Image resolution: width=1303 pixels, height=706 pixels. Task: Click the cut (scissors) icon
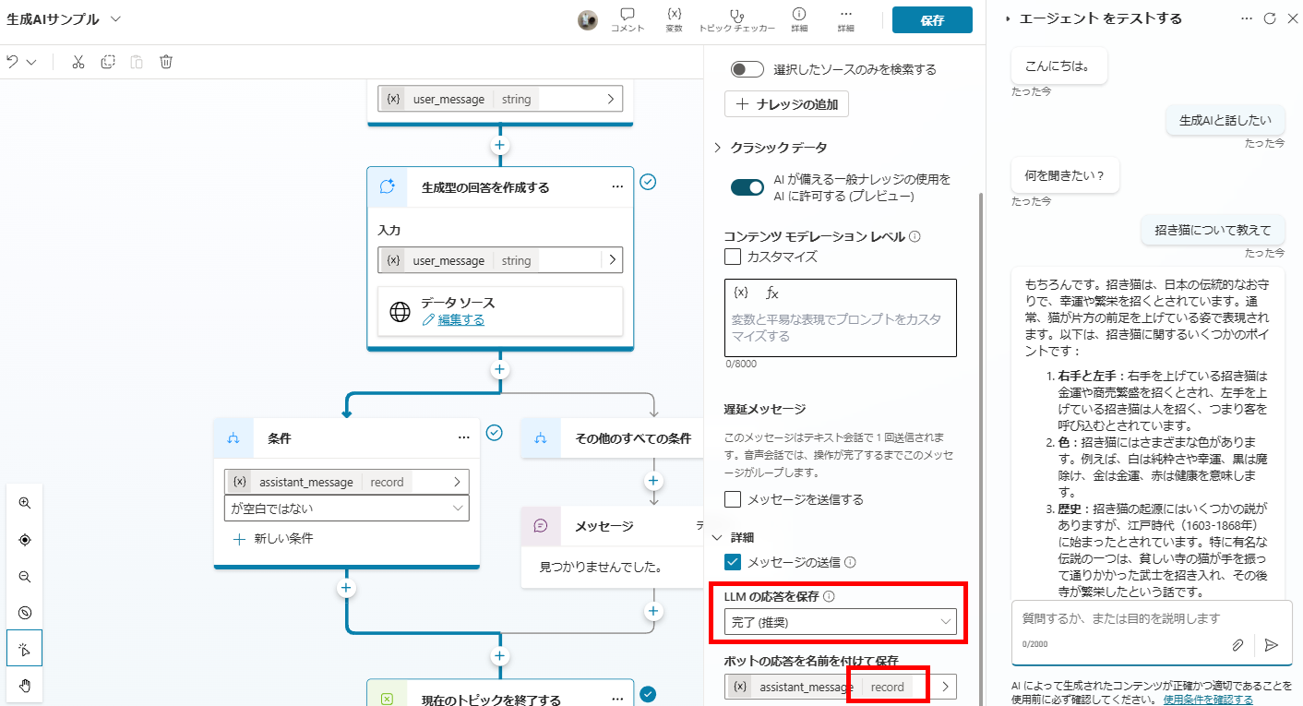point(78,62)
